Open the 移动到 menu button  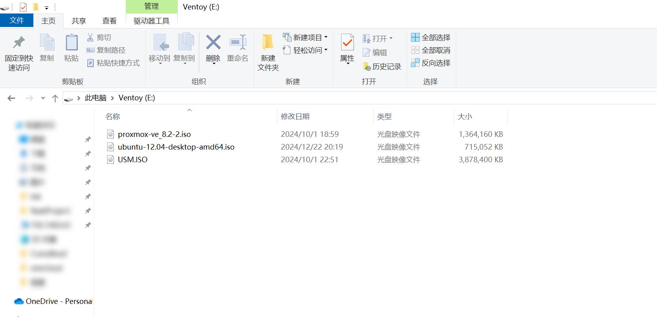pos(159,49)
